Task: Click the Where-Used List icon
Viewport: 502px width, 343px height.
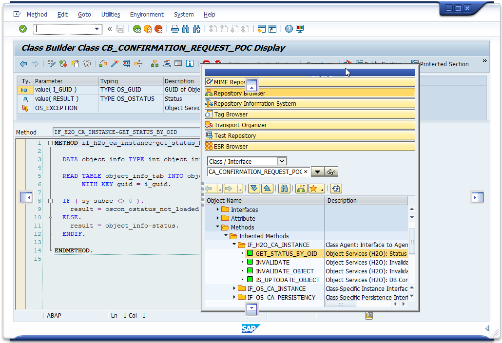Action: 138,64
